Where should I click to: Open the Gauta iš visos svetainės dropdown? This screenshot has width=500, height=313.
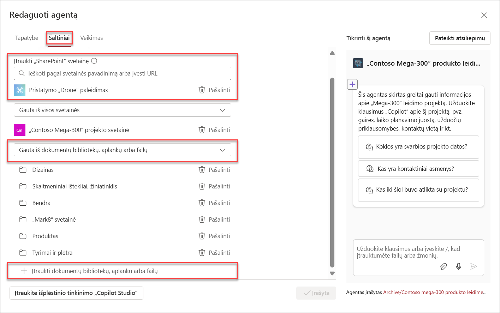coord(123,110)
